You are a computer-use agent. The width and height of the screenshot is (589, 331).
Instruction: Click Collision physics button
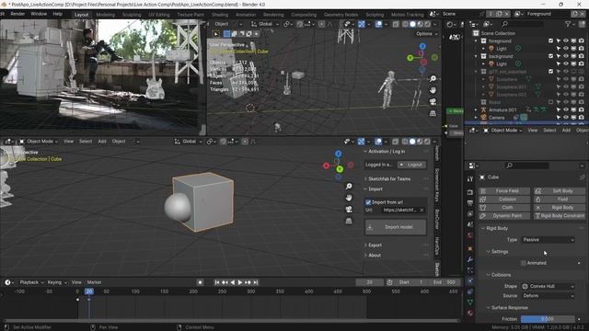504,200
